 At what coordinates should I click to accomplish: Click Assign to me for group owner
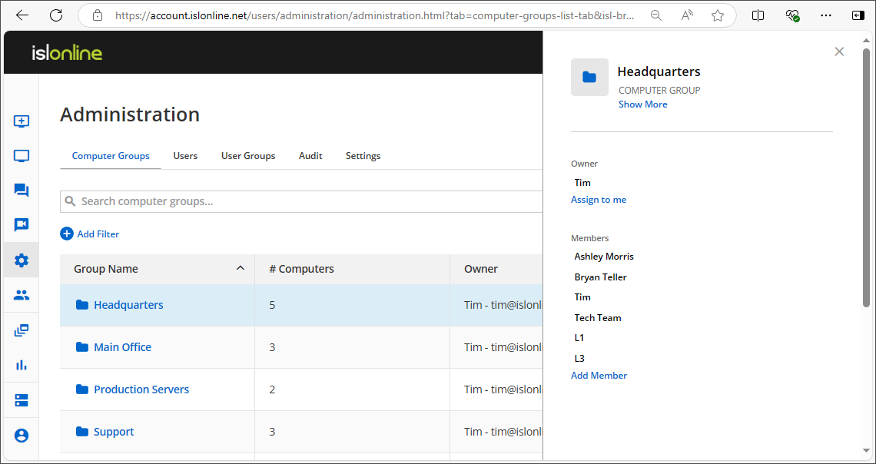click(599, 199)
